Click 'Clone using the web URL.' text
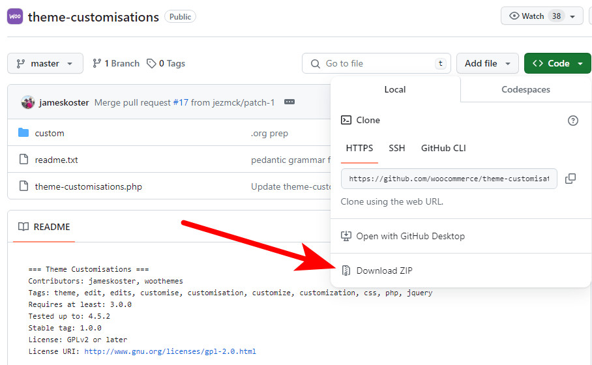 [392, 201]
